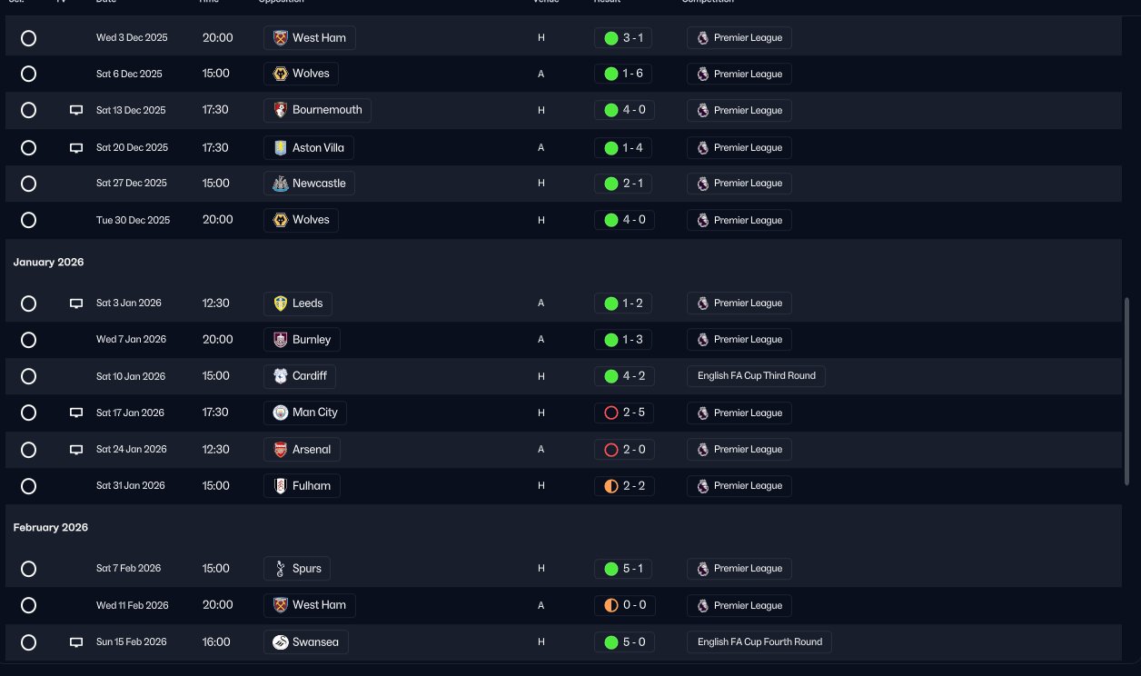Select the radio circle for Fulham 31 Jan fixture
Viewport: 1141px width, 676px height.
28,486
